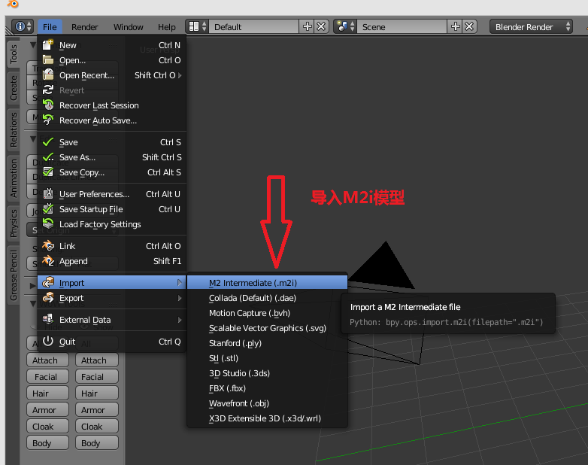Click the right Body button
The image size is (588, 465).
point(97,443)
